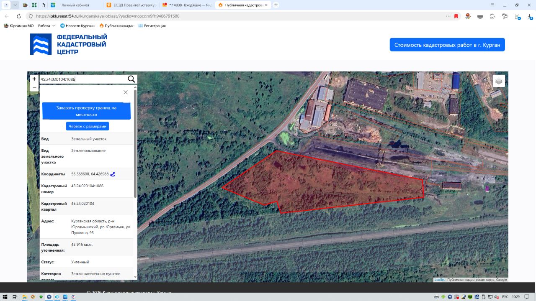Go back to previous page
Viewport: 536px width, 301px height.
pos(7,16)
